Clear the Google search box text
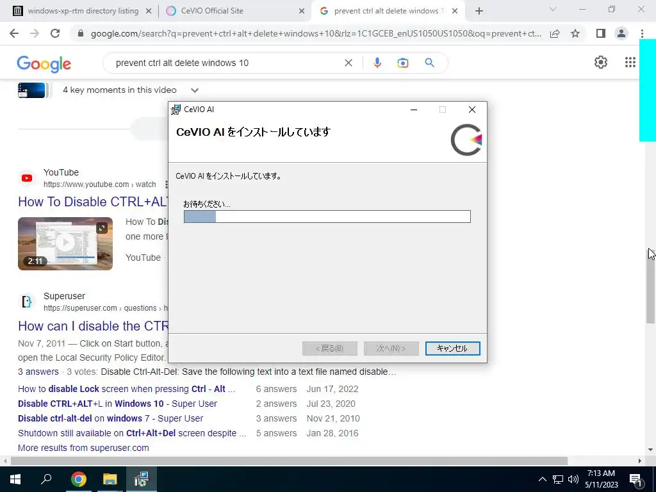656x492 pixels. (x=348, y=63)
